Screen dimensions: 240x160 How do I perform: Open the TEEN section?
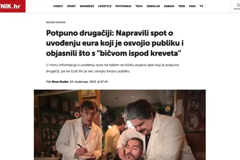coord(182,6)
